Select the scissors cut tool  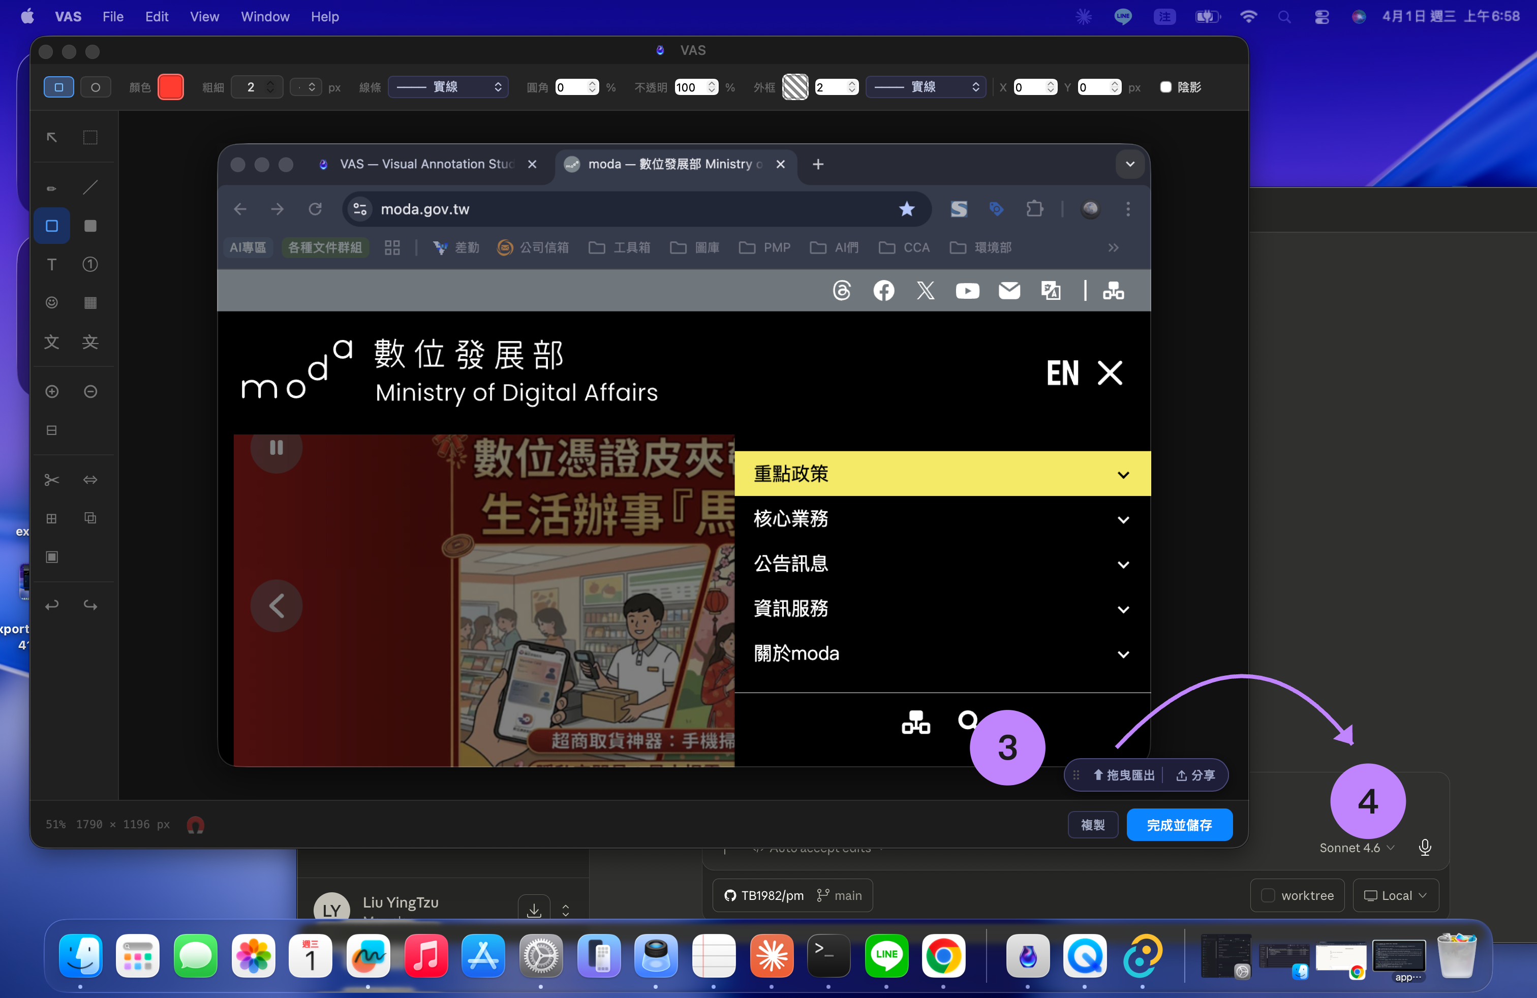coord(52,480)
